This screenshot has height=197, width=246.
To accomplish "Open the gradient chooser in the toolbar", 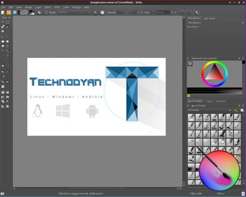I will [x=19, y=12].
